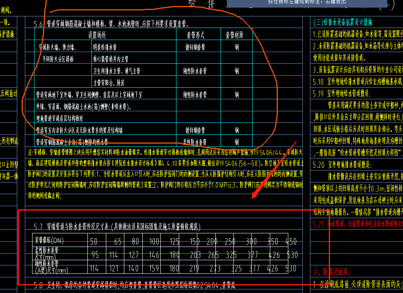This screenshot has width=403, height=293.
Task: Click the '穿越防火墙、剪力墙、' text
Action: pos(57,47)
